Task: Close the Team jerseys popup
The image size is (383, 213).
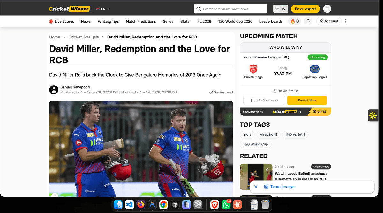Action: point(256,187)
